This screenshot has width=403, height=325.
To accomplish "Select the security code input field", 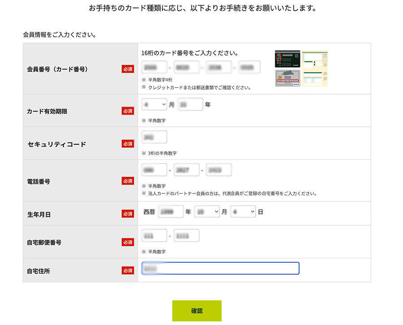I will tap(154, 137).
